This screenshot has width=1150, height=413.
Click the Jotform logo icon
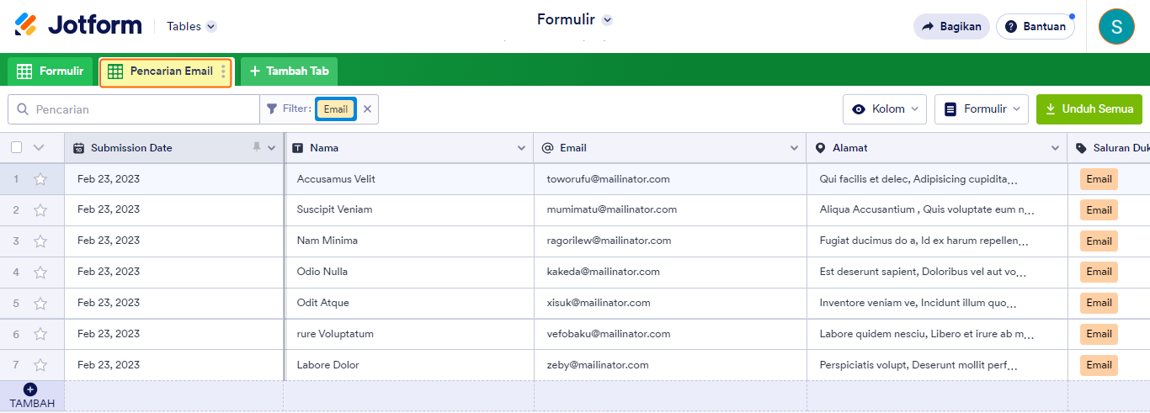click(26, 25)
